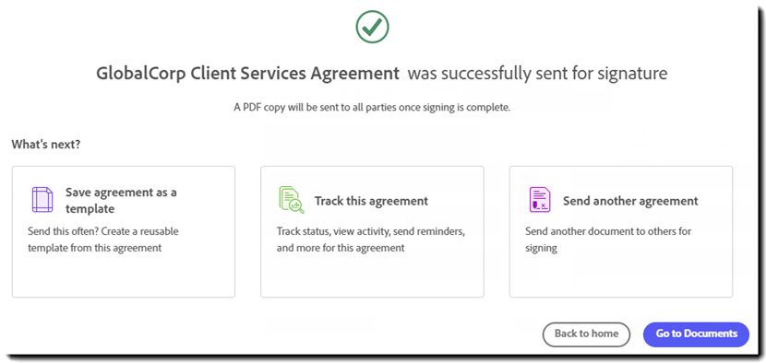Click the magenta send agreement document icon

[540, 200]
